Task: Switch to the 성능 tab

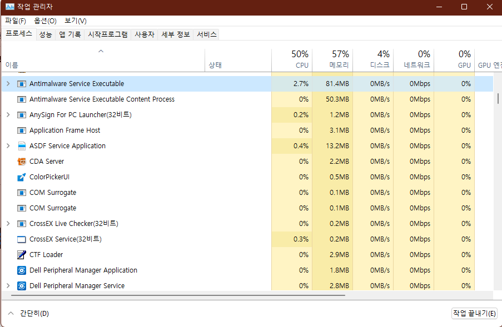Action: point(45,34)
